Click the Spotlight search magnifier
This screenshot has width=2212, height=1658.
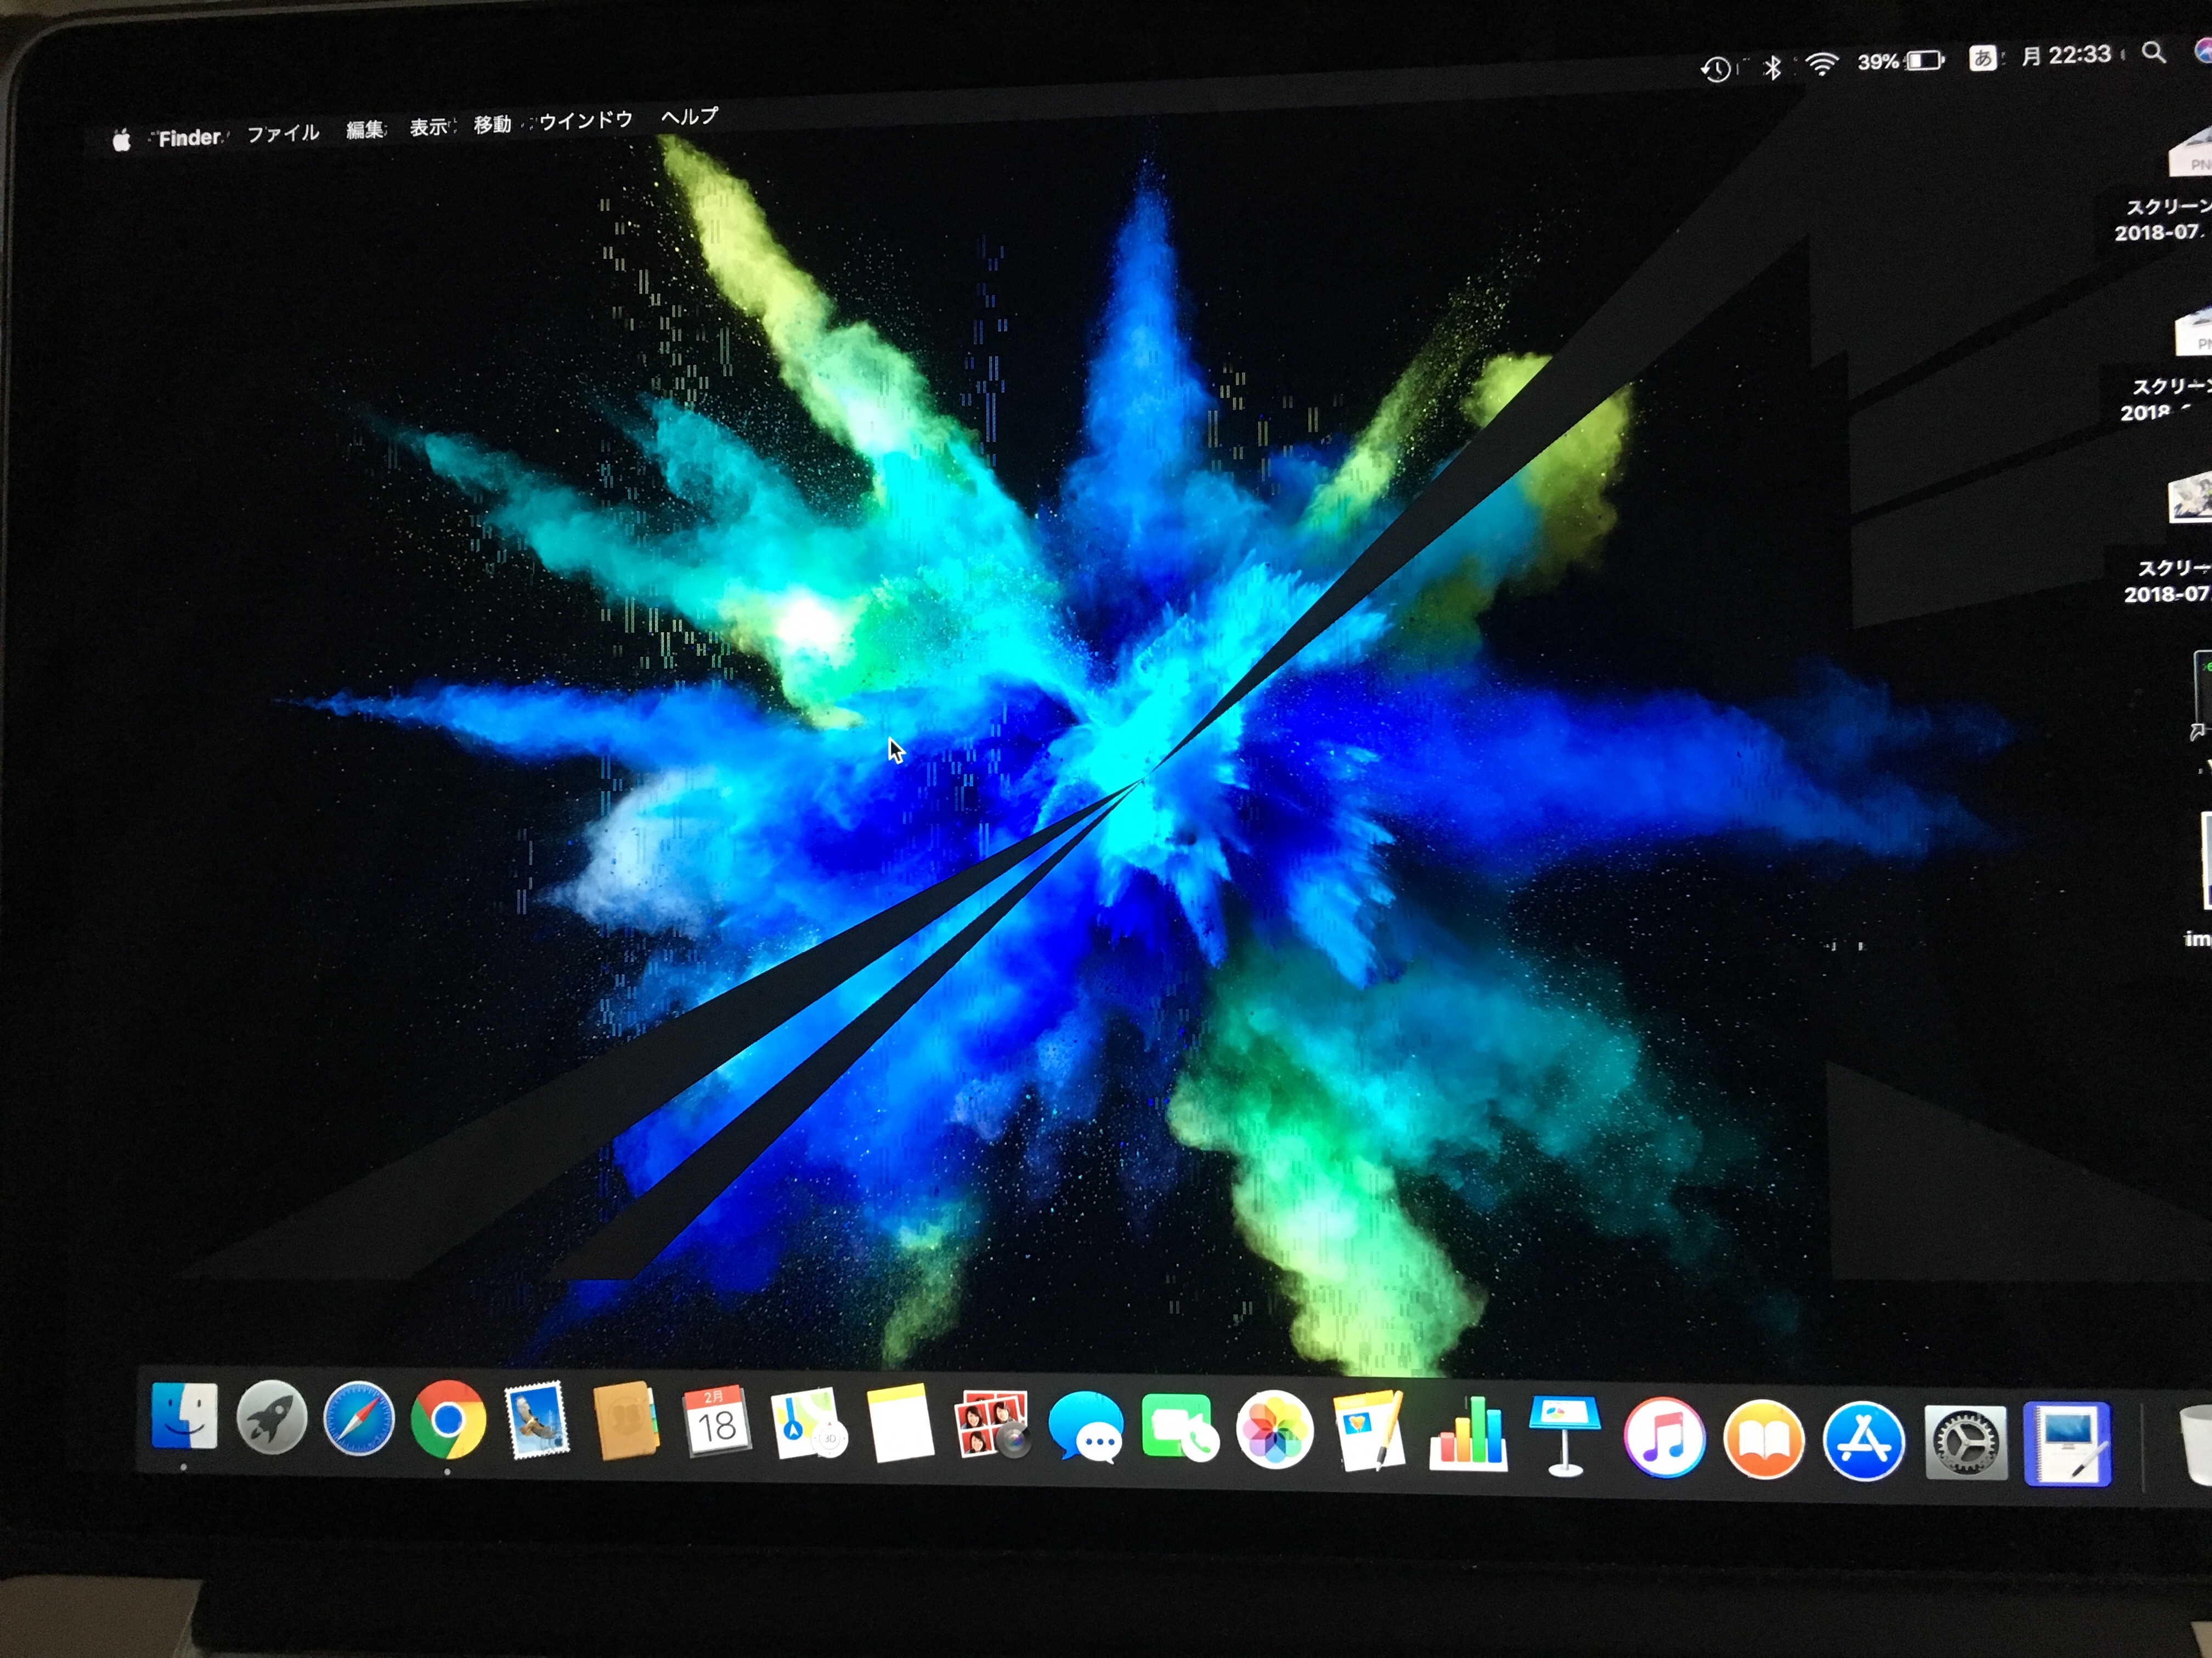(x=2154, y=52)
